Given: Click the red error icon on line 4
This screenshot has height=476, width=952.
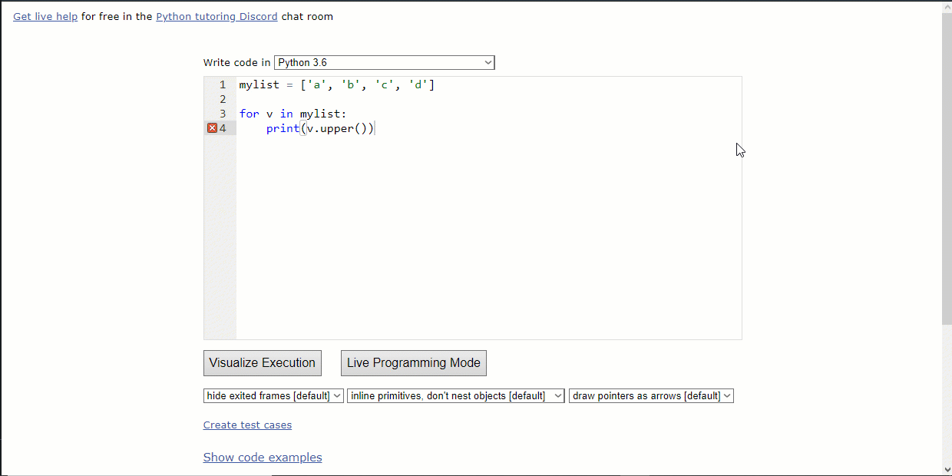Looking at the screenshot, I should [x=213, y=128].
